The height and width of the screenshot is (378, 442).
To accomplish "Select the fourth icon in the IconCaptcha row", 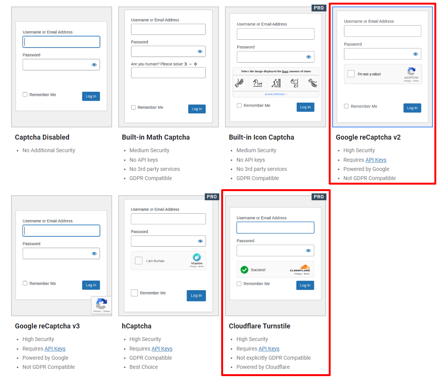I will (294, 83).
